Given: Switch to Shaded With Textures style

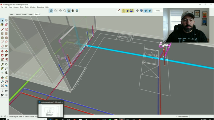Looking at the screenshot, I should [x=73, y=11].
